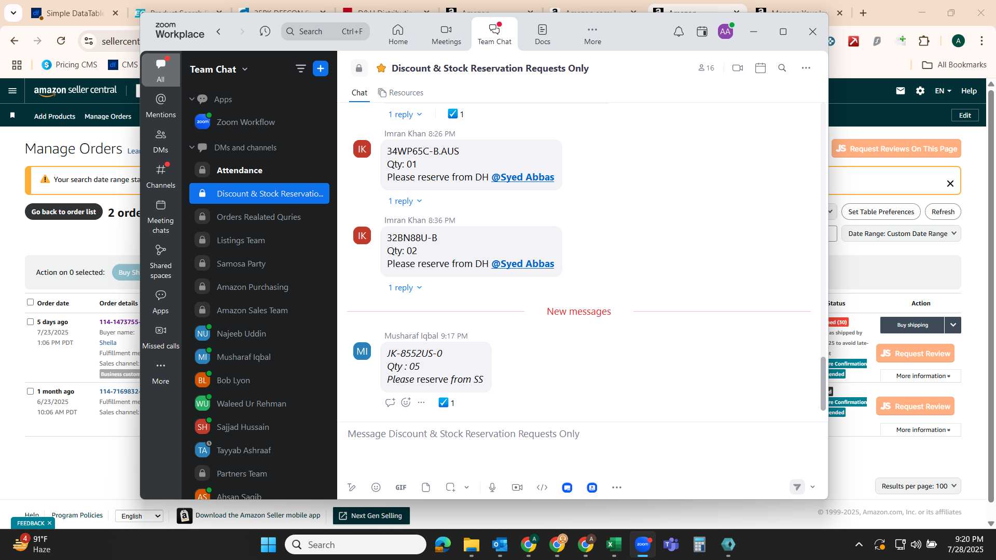Switch to Zoom Meetings tab

[446, 34]
